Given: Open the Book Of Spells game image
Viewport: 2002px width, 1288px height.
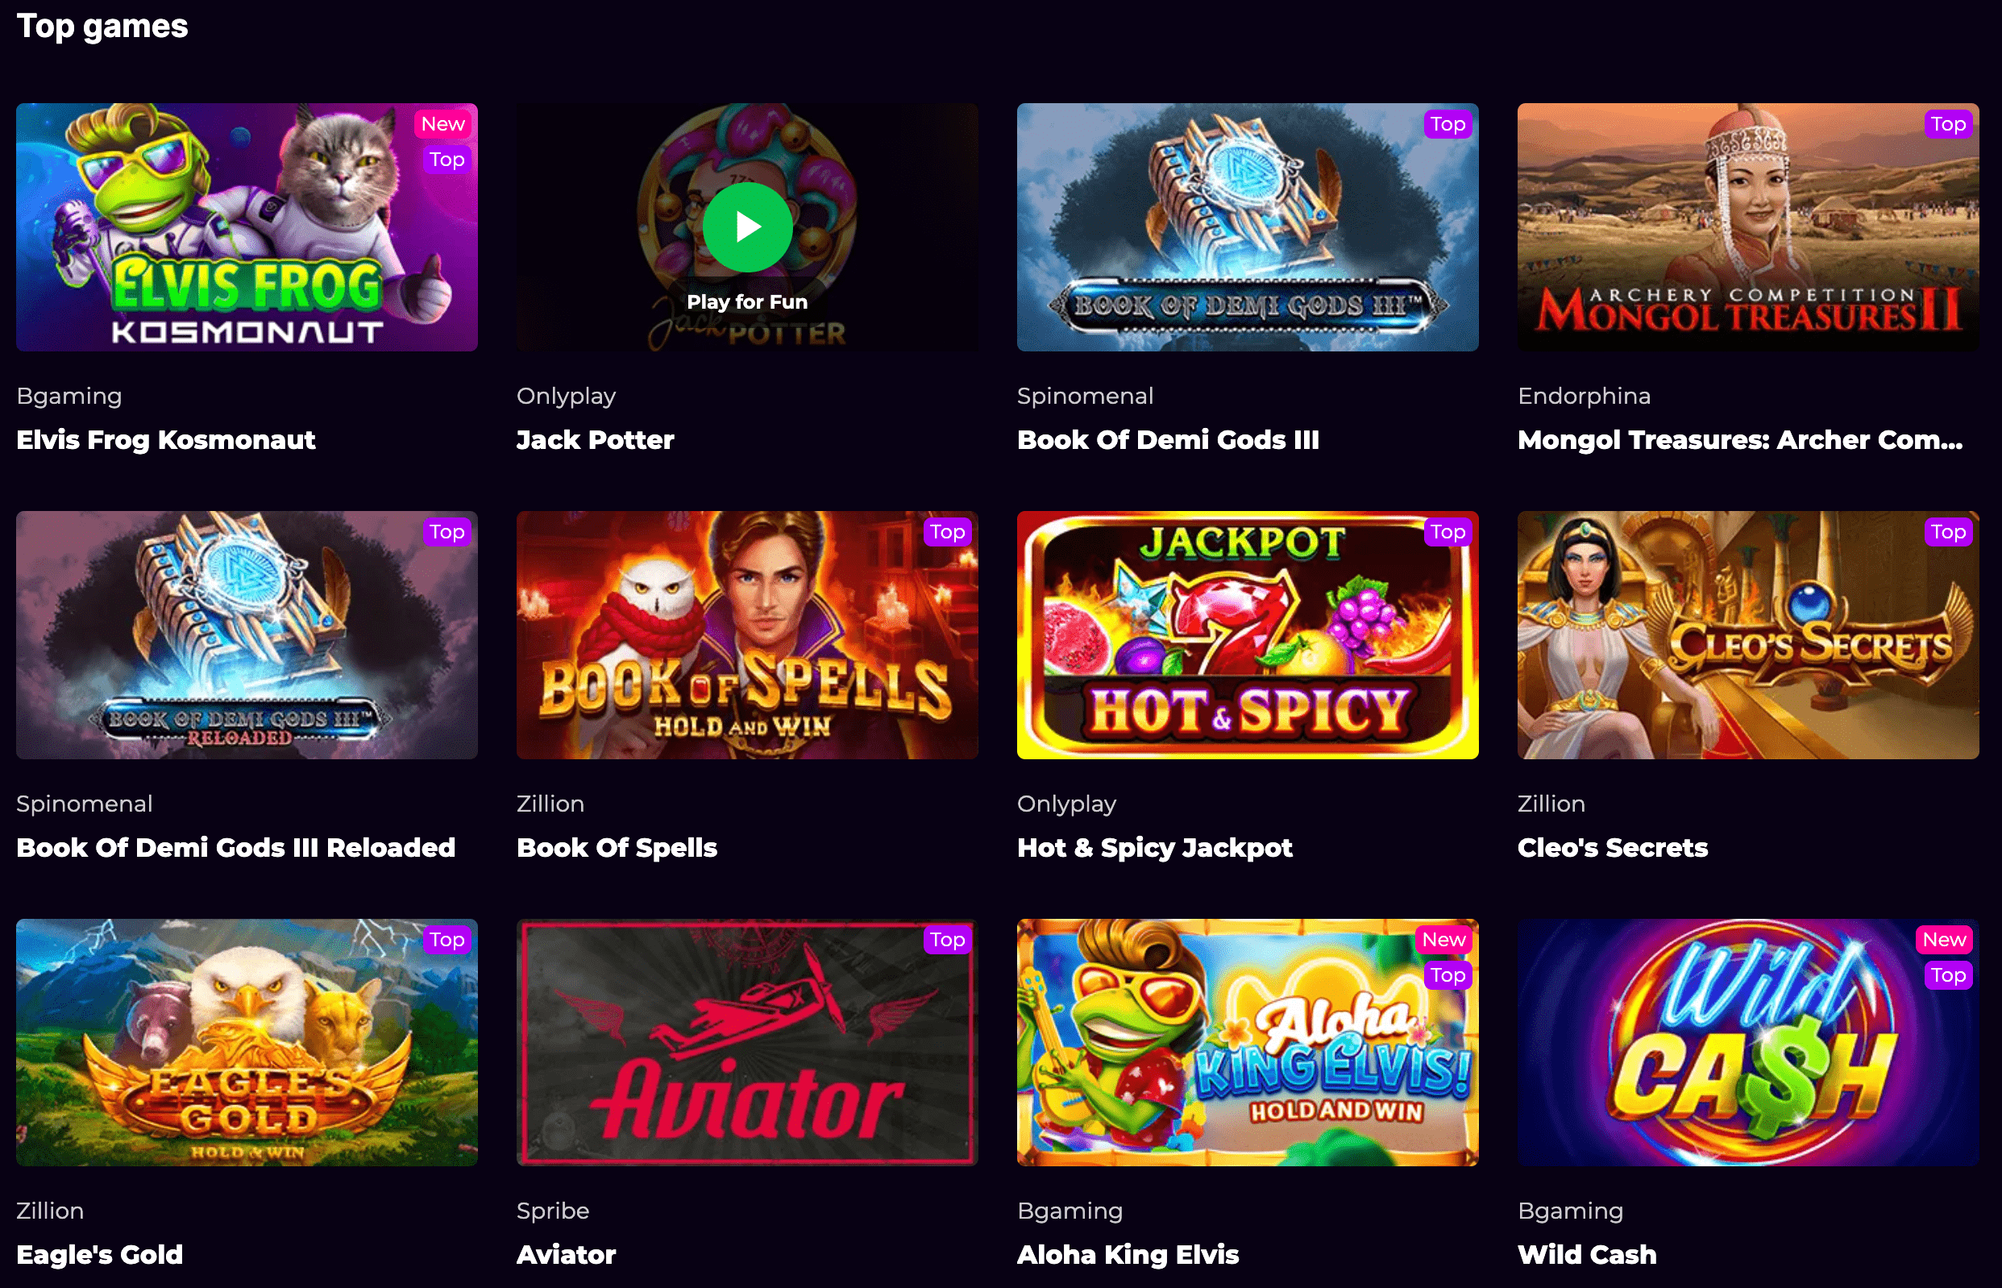Looking at the screenshot, I should (747, 635).
